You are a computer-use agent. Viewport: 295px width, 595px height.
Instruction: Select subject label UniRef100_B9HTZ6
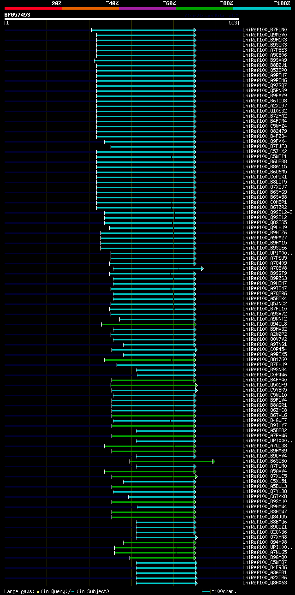click(265, 233)
